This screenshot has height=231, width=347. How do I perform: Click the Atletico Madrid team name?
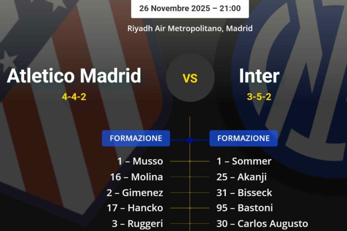tap(74, 76)
